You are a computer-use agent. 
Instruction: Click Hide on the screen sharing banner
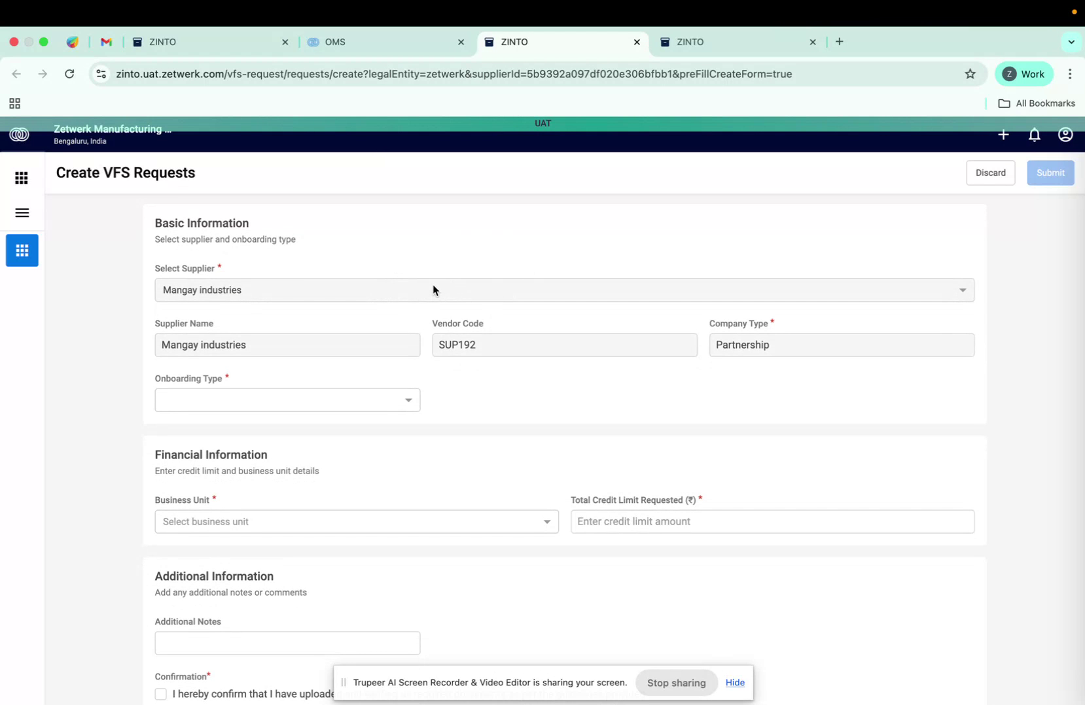click(x=735, y=682)
